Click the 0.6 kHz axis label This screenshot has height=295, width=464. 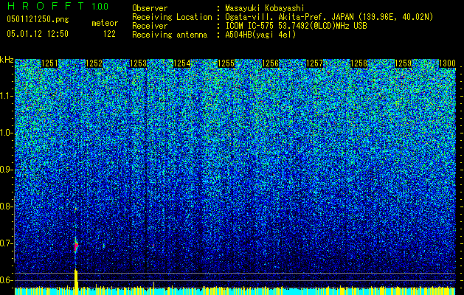(6, 280)
